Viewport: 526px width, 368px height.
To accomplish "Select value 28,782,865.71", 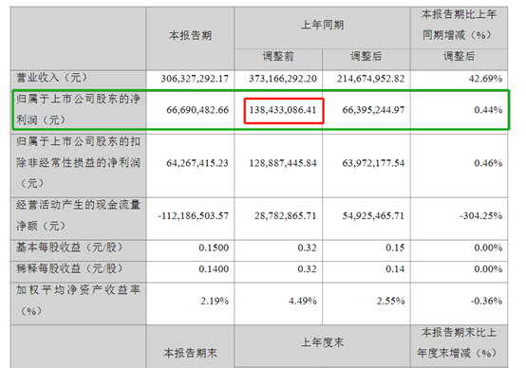I will coord(286,216).
